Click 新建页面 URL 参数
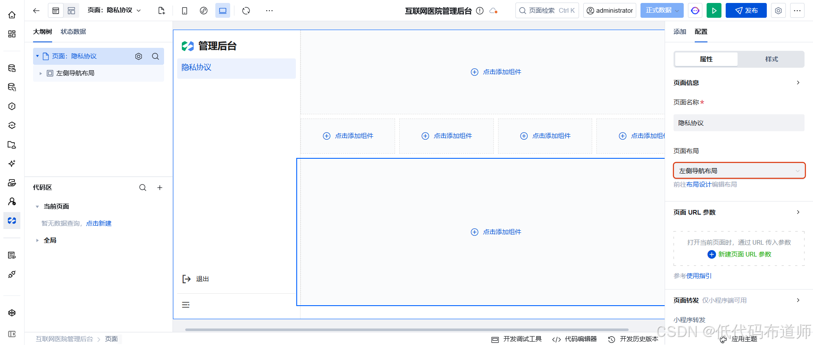 pos(739,254)
